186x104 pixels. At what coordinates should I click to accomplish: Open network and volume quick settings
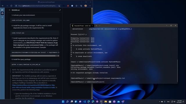coord(173,102)
